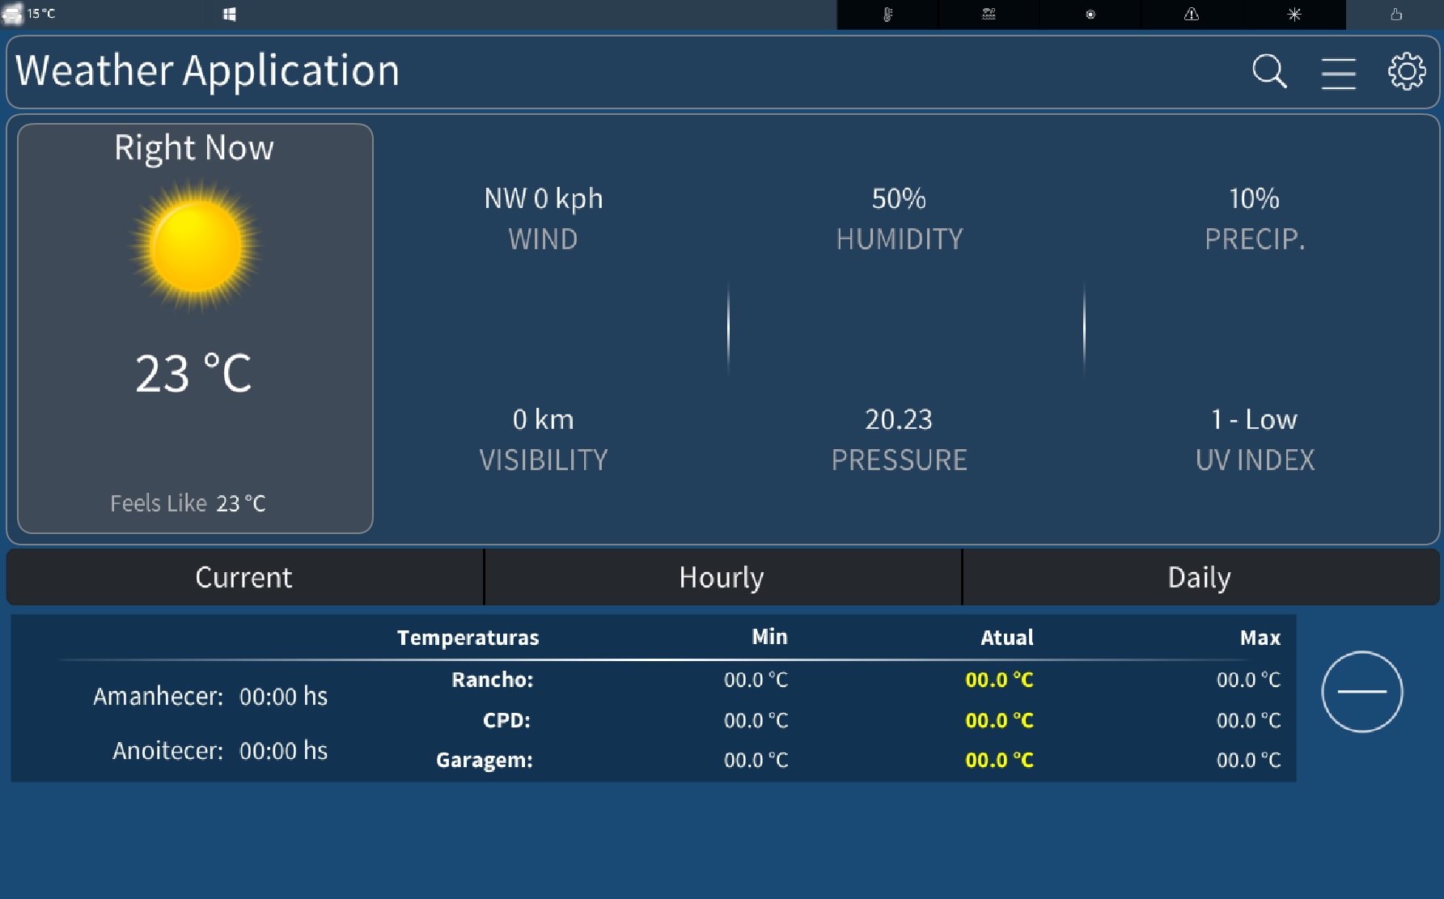Image resolution: width=1444 pixels, height=899 pixels.
Task: Click the sun weather image
Action: (196, 246)
